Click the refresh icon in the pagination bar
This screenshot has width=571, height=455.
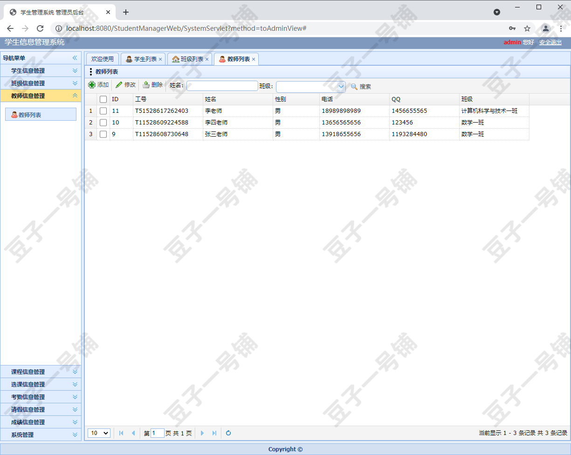[228, 433]
